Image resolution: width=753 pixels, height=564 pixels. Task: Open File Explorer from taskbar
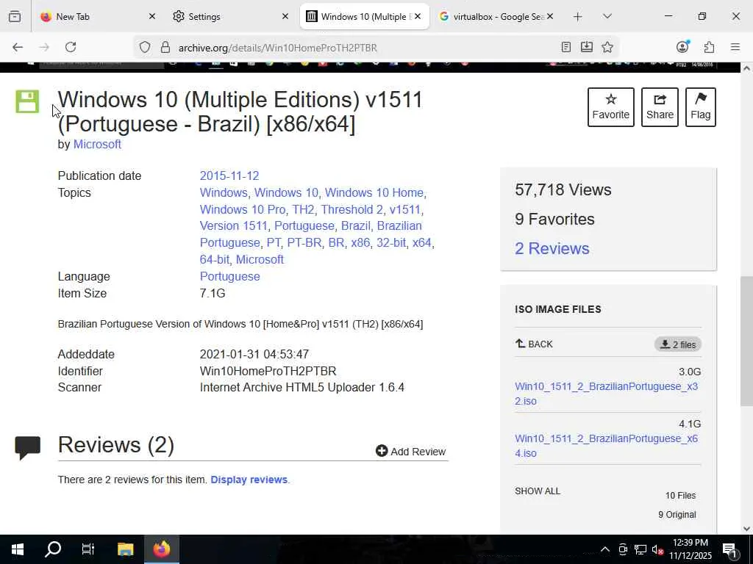pos(125,549)
